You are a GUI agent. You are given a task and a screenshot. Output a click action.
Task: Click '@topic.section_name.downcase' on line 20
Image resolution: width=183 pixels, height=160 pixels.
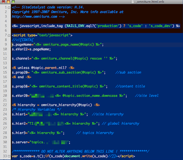(x=90, y=96)
